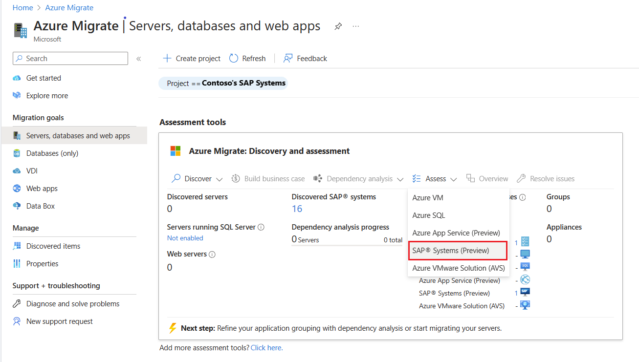Click info icon next to Web servers
The width and height of the screenshot is (639, 362).
point(212,255)
